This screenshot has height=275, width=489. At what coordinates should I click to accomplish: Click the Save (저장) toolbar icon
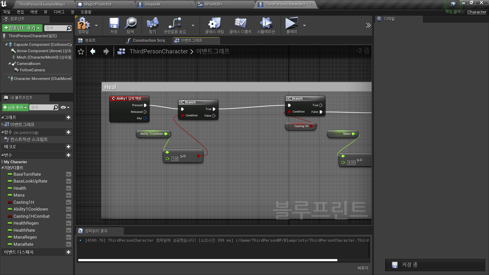click(114, 24)
